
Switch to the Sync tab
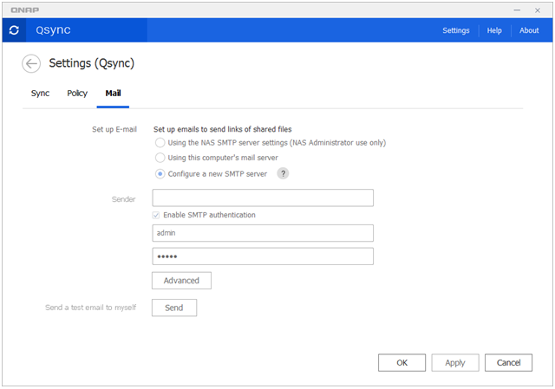coord(40,94)
